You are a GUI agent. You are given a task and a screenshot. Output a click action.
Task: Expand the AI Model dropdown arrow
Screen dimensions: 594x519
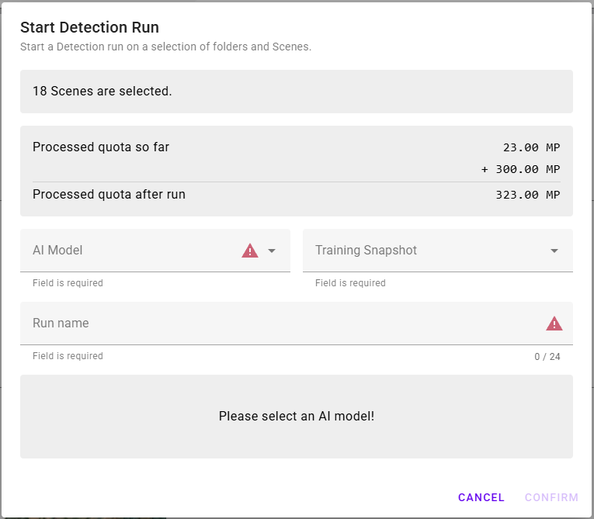tap(272, 251)
